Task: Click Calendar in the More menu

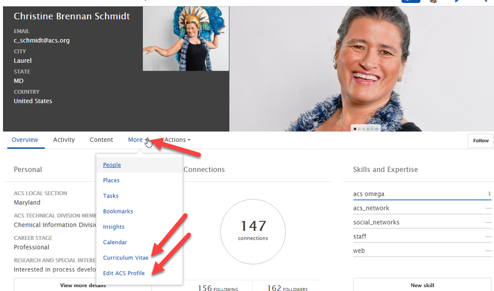Action: pos(115,242)
